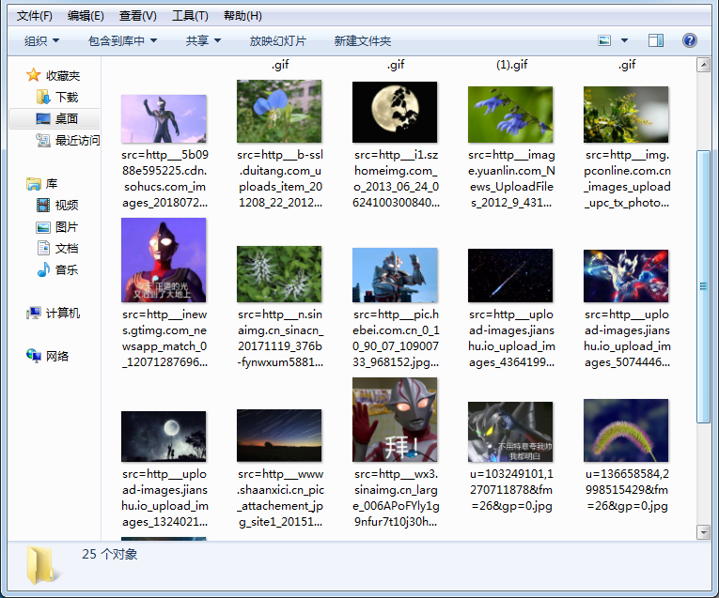Click the scrollbar down arrow
This screenshot has height=598, width=719.
pyautogui.click(x=703, y=531)
